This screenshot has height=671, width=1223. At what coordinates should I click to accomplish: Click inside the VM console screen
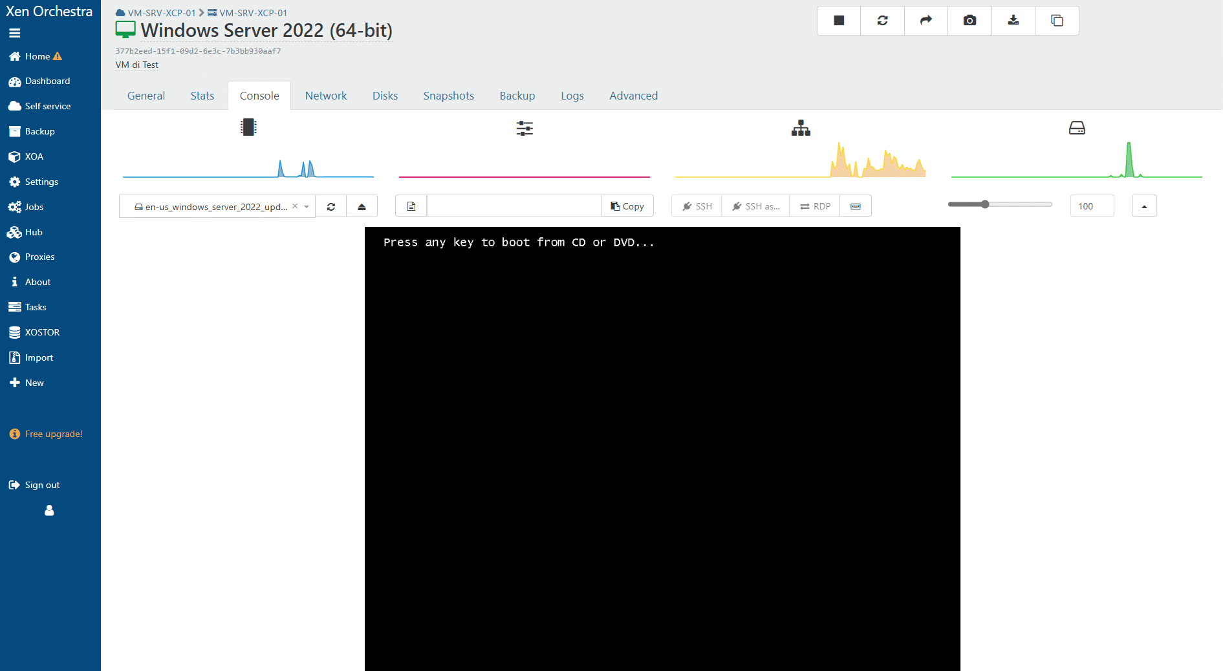tap(662, 449)
